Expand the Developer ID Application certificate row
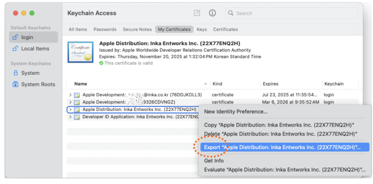The width and height of the screenshot is (373, 184). 71,117
